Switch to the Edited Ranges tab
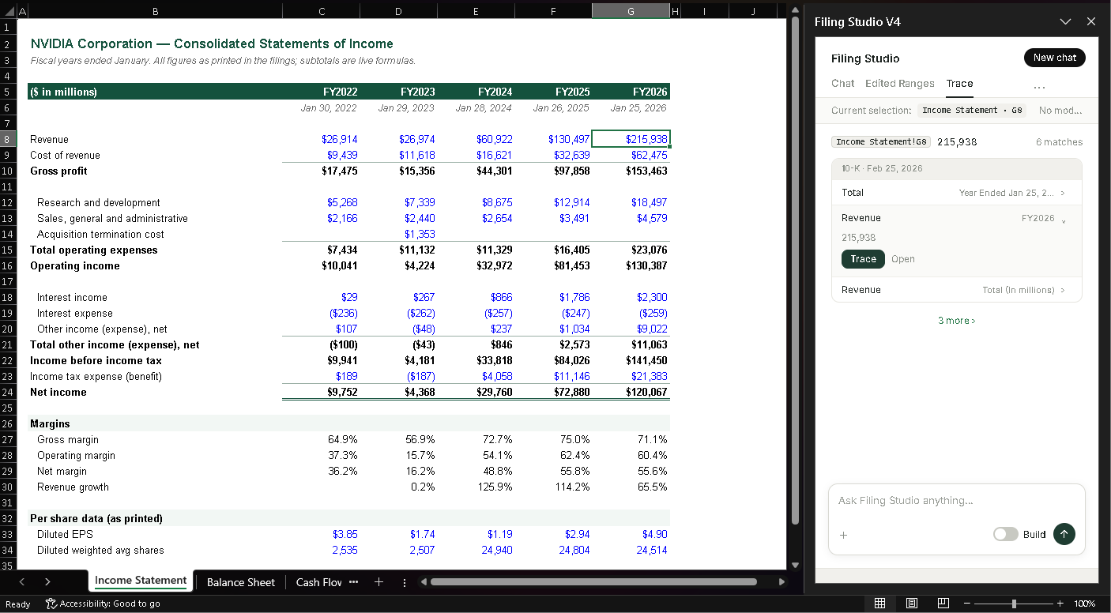The height and width of the screenshot is (613, 1111). pos(899,83)
